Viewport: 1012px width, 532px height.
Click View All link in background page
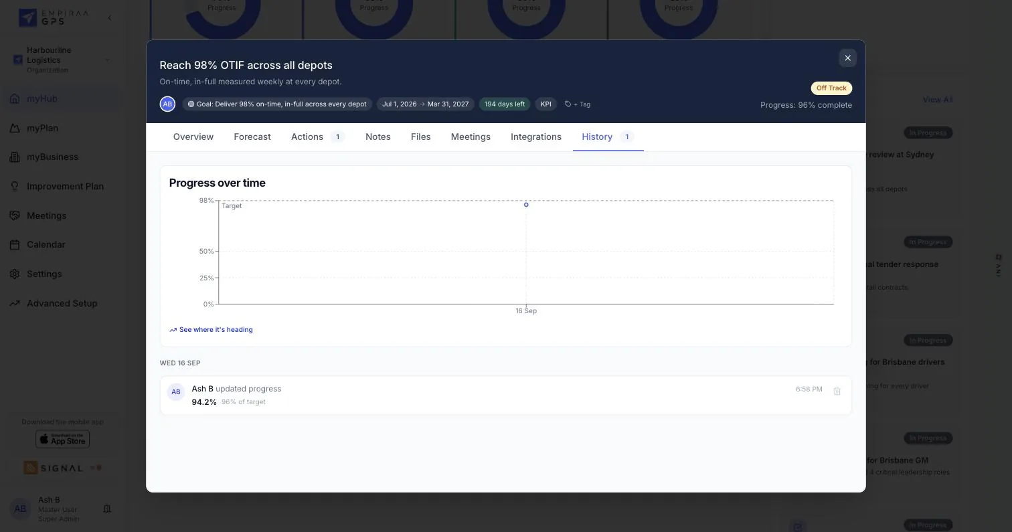pyautogui.click(x=937, y=100)
